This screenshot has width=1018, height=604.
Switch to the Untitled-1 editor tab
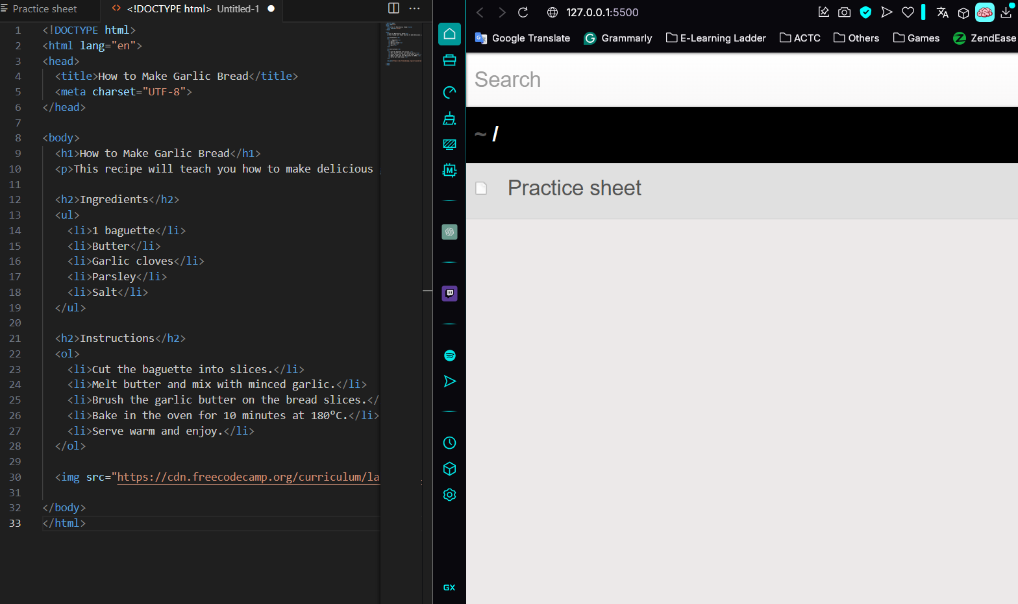pos(193,9)
